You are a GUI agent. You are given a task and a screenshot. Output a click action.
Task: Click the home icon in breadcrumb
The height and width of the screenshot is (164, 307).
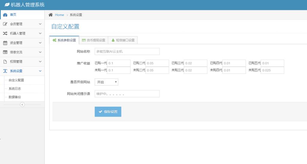pyautogui.click(x=51, y=15)
